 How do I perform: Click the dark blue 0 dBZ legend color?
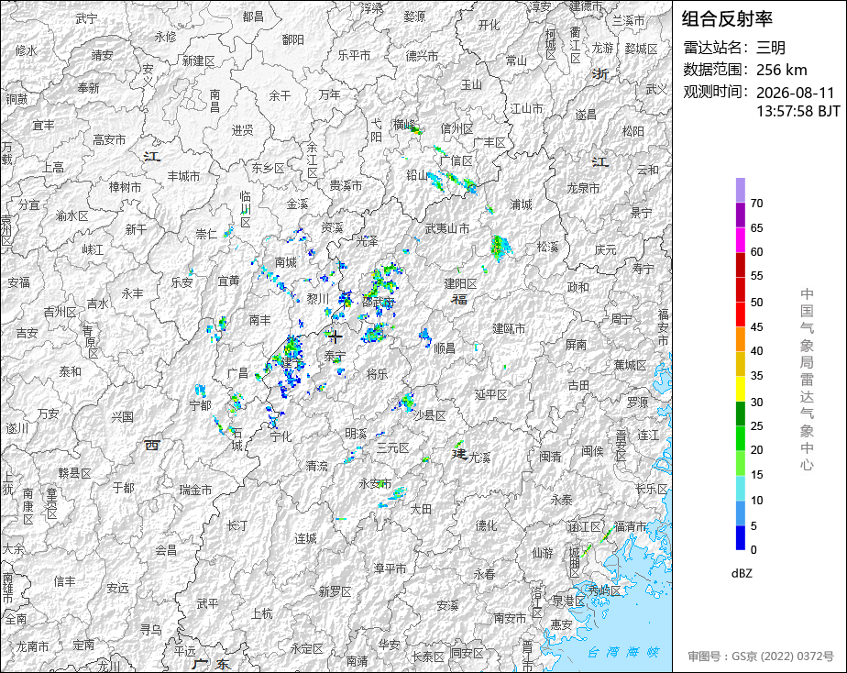coord(740,538)
